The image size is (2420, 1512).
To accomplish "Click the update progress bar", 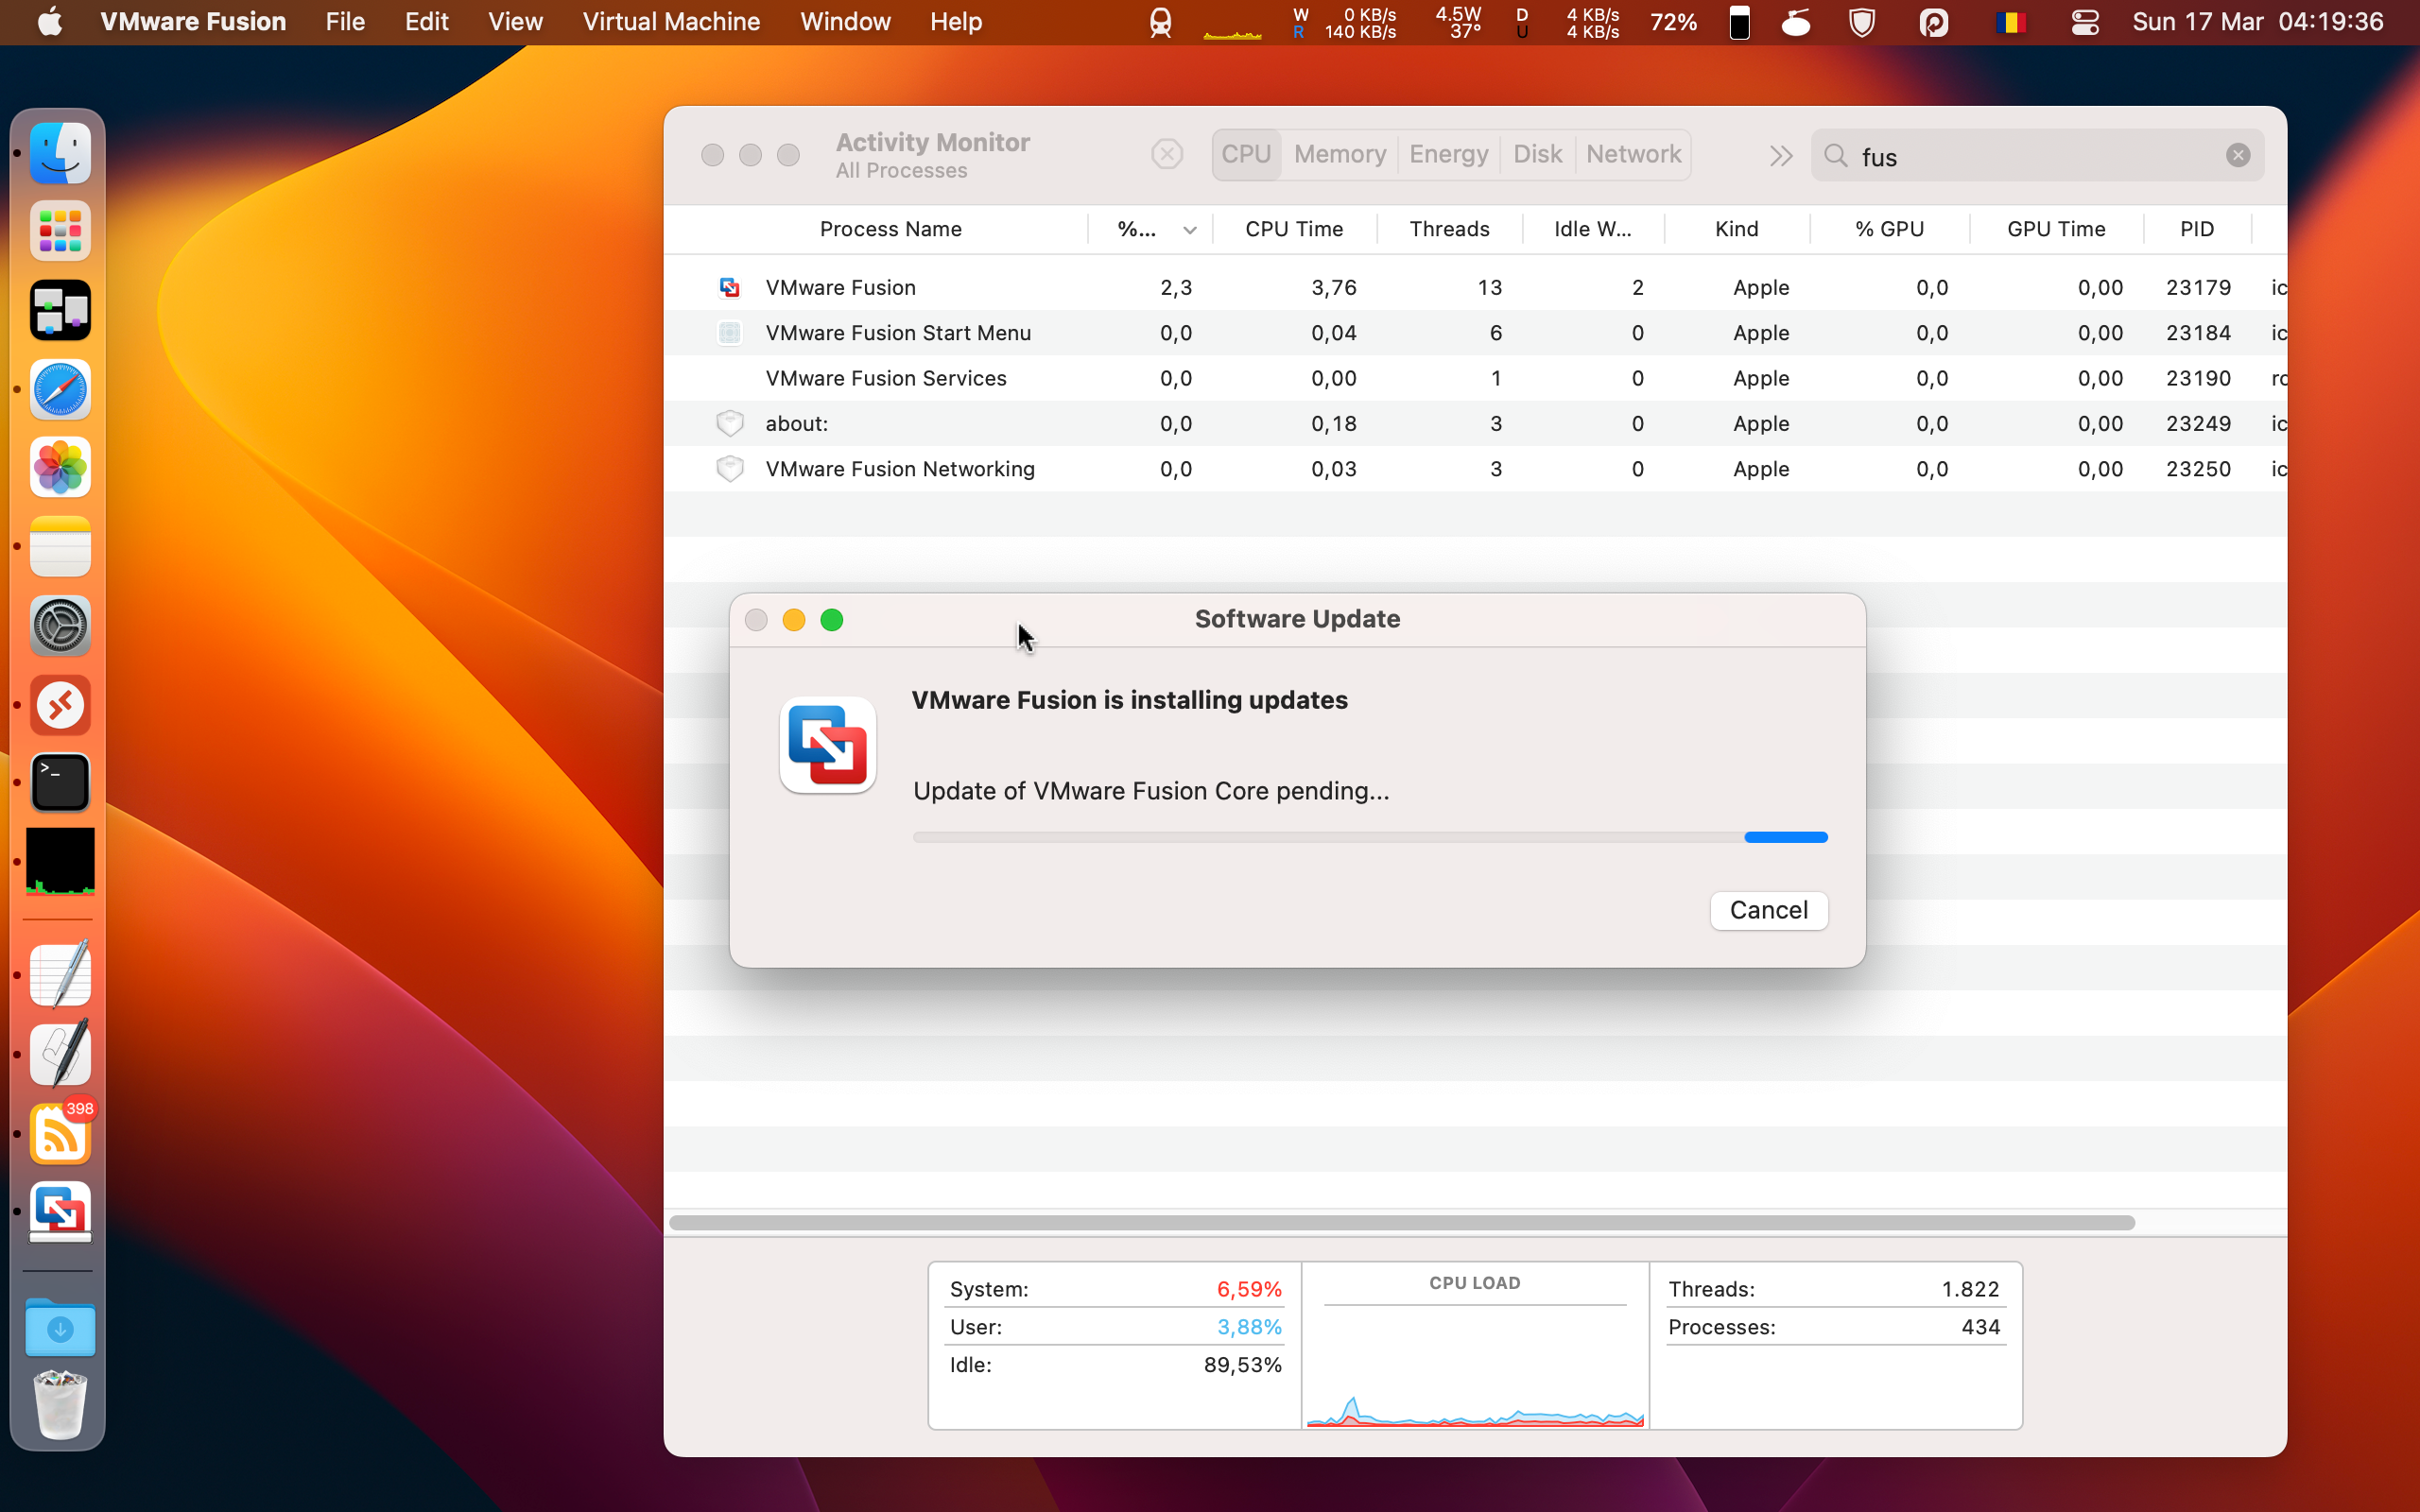I will point(1370,837).
